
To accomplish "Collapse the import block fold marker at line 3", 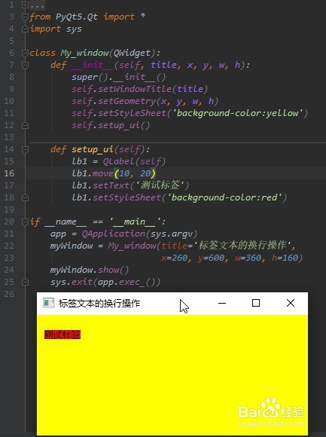I will (x=25, y=17).
